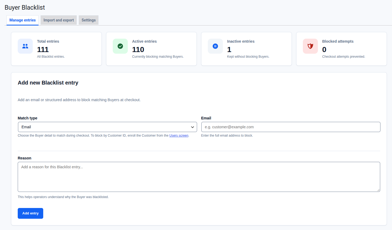Click the 'Add new Blacklist entry' heading

point(48,83)
